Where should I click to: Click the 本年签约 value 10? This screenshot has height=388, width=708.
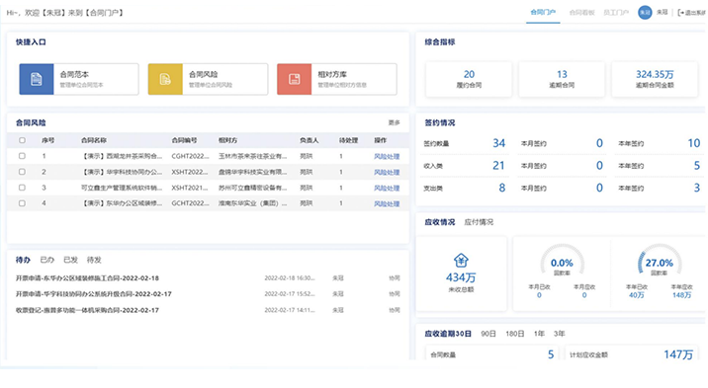pyautogui.click(x=694, y=143)
